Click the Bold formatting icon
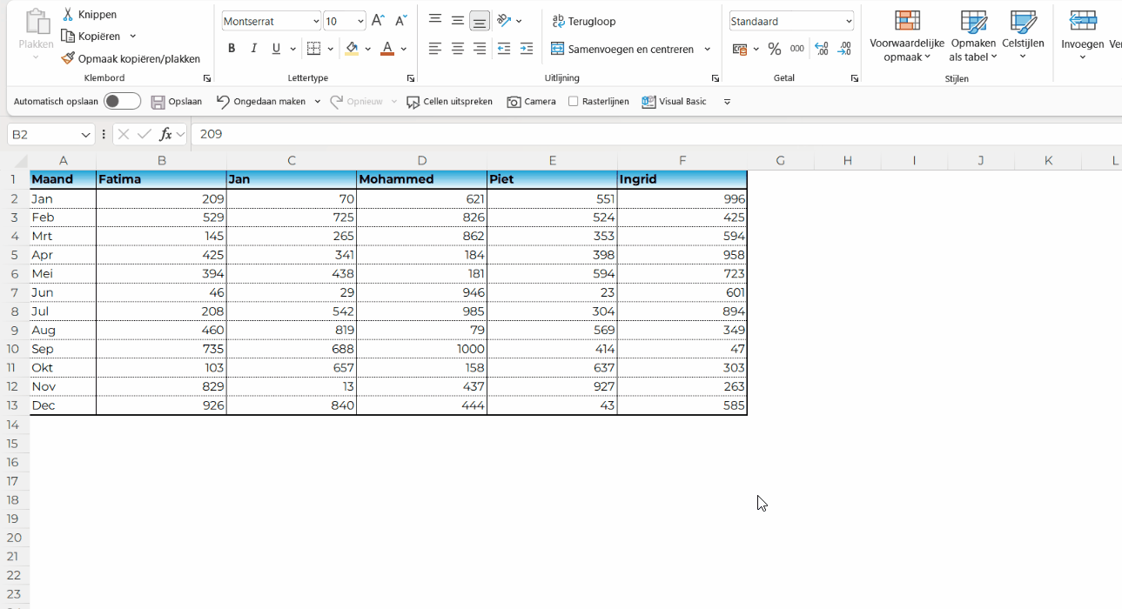 coord(232,49)
